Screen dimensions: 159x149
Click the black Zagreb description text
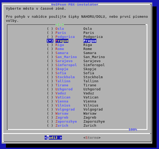pos(90,118)
